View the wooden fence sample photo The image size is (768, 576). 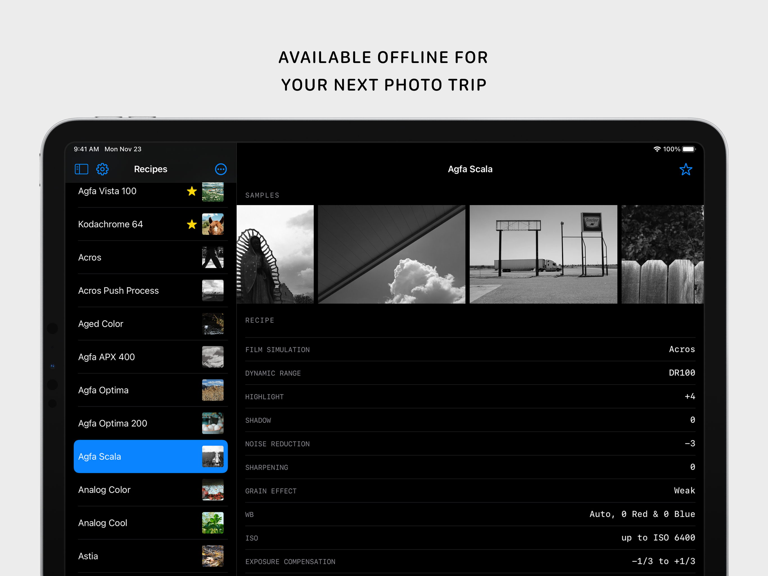pos(662,254)
